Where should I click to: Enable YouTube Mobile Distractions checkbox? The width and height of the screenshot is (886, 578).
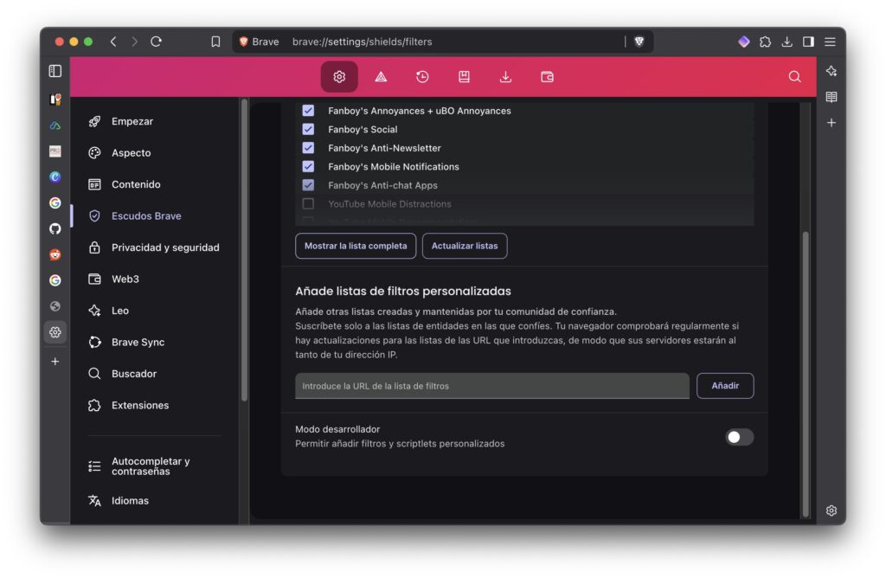308,204
